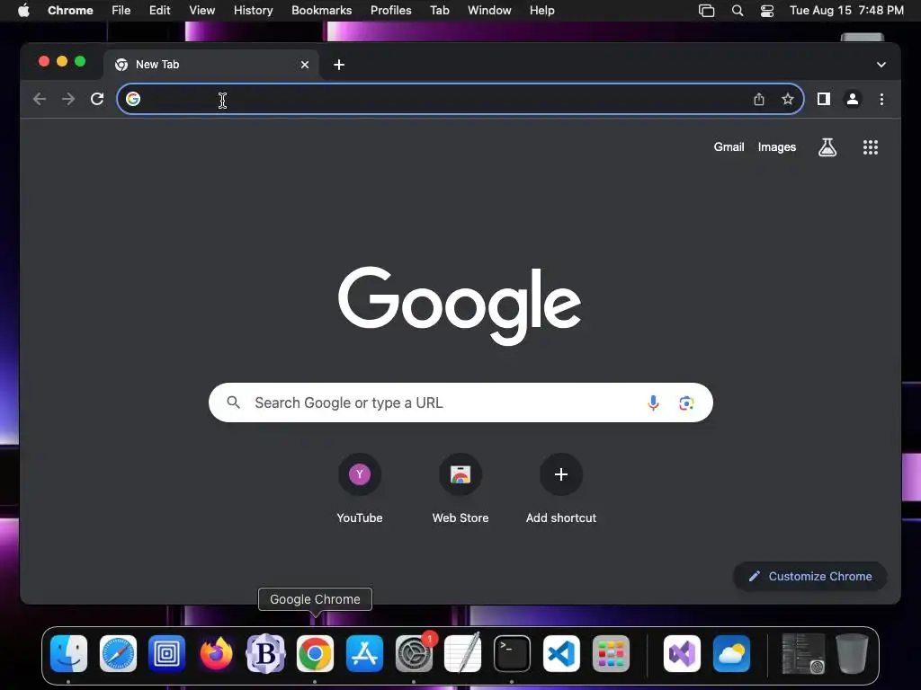Open Visual Studio Code from the Dock
The width and height of the screenshot is (921, 690).
(561, 654)
